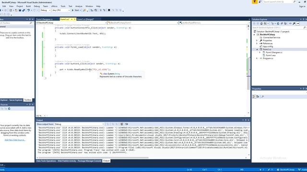307x172 pixels.
Task: Open the Analyze menu
Action: click(79, 6)
